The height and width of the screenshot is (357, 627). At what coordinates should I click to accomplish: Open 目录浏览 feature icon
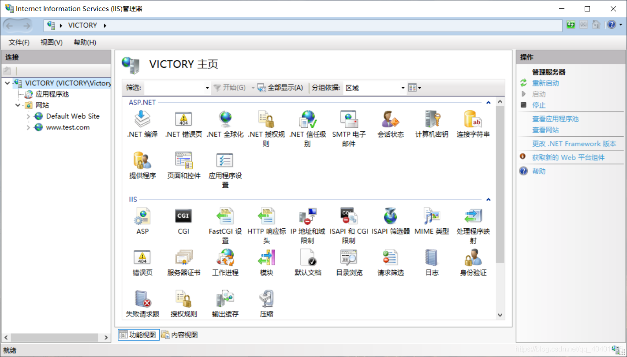click(349, 257)
